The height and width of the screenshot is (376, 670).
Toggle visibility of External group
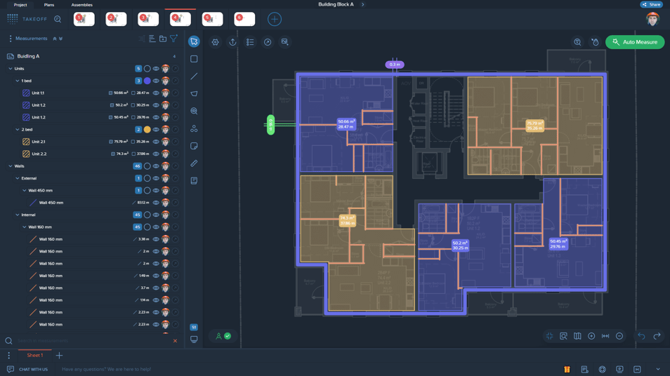pos(156,178)
